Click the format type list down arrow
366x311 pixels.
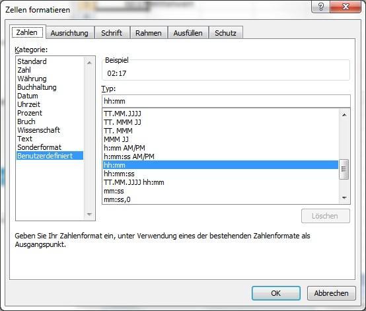coord(344,198)
